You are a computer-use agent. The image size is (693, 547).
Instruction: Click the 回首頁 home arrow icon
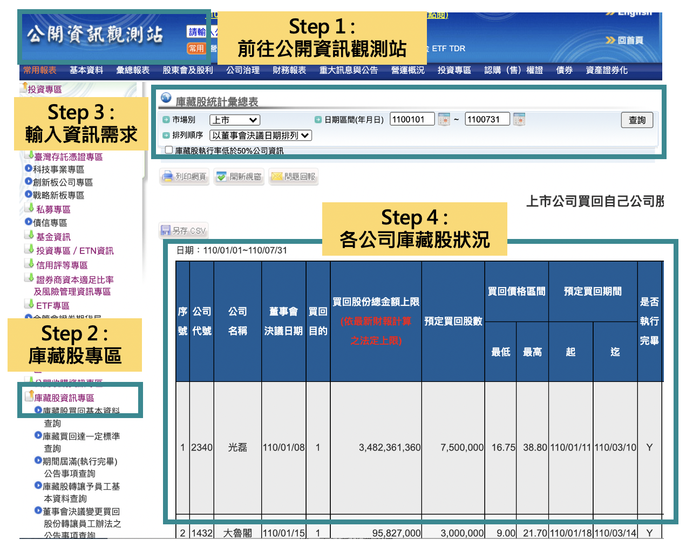click(610, 40)
